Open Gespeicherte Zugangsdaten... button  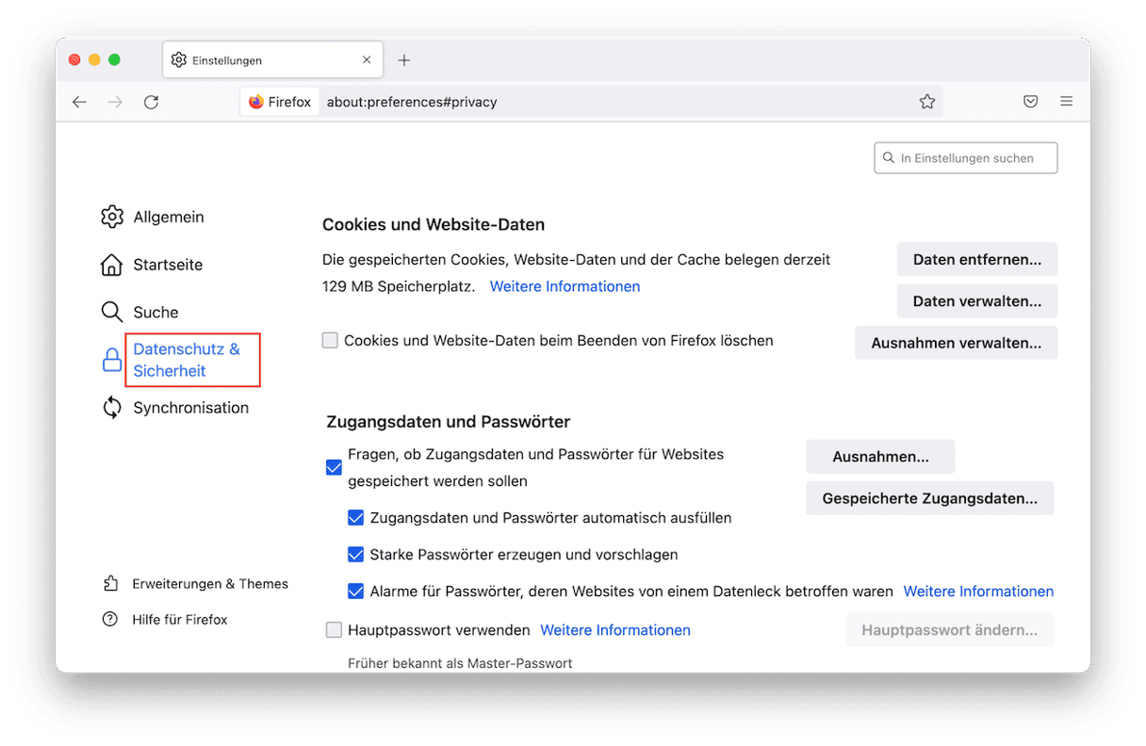pos(929,498)
